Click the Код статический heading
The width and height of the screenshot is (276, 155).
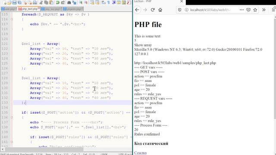click(x=151, y=143)
